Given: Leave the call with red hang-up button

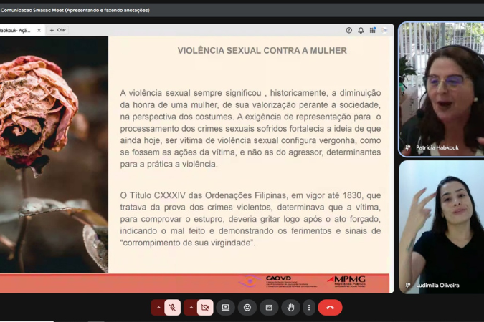Looking at the screenshot, I should (x=330, y=307).
